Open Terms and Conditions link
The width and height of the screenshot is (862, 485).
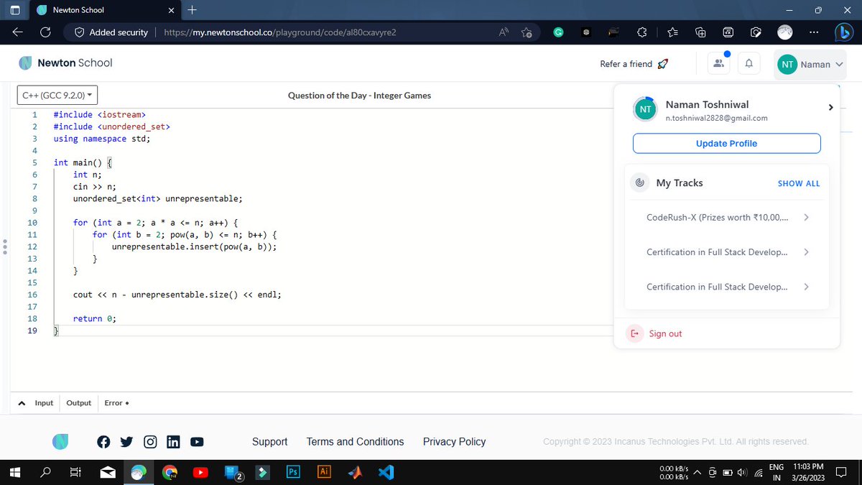click(x=355, y=442)
